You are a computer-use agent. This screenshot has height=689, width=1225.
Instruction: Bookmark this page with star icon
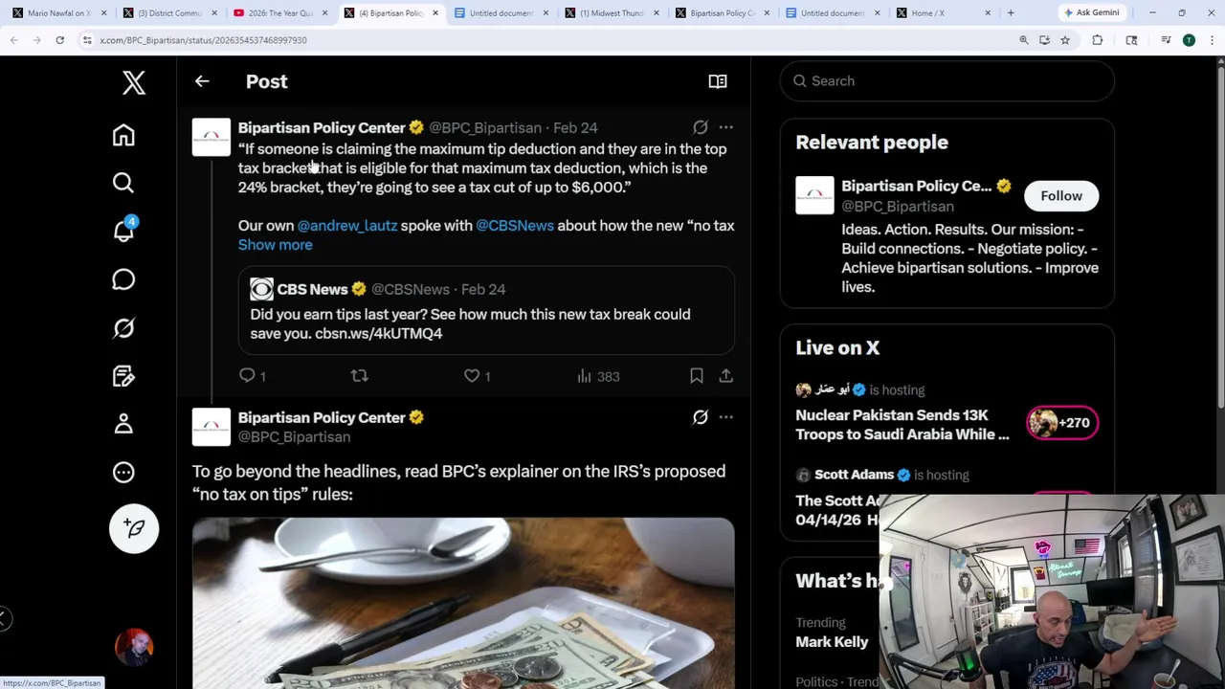tap(1065, 40)
